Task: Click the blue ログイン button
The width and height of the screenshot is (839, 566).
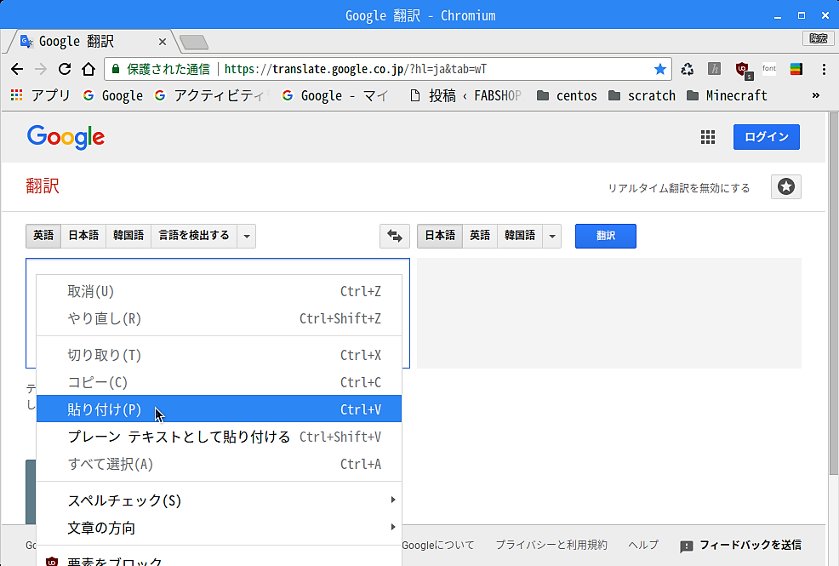Action: 767,137
